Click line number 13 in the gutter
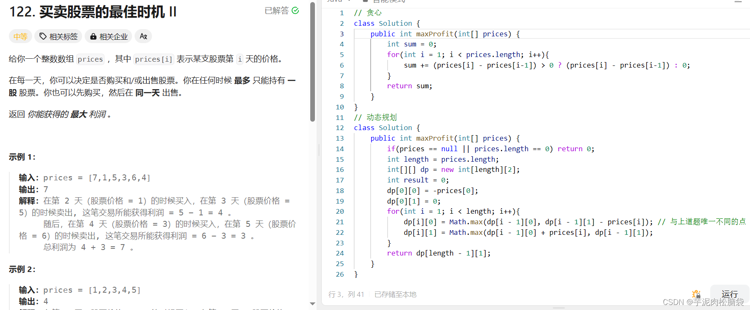This screenshot has height=310, width=750. (340, 139)
